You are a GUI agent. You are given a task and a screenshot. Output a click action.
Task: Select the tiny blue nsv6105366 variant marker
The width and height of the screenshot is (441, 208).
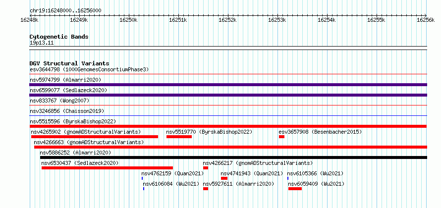tap(288, 178)
